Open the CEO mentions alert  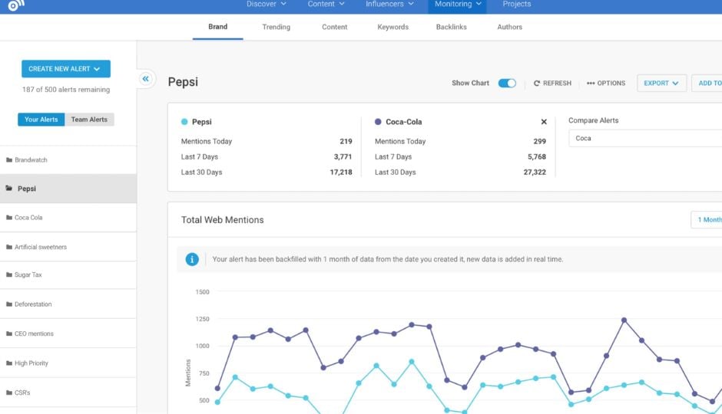click(68, 333)
